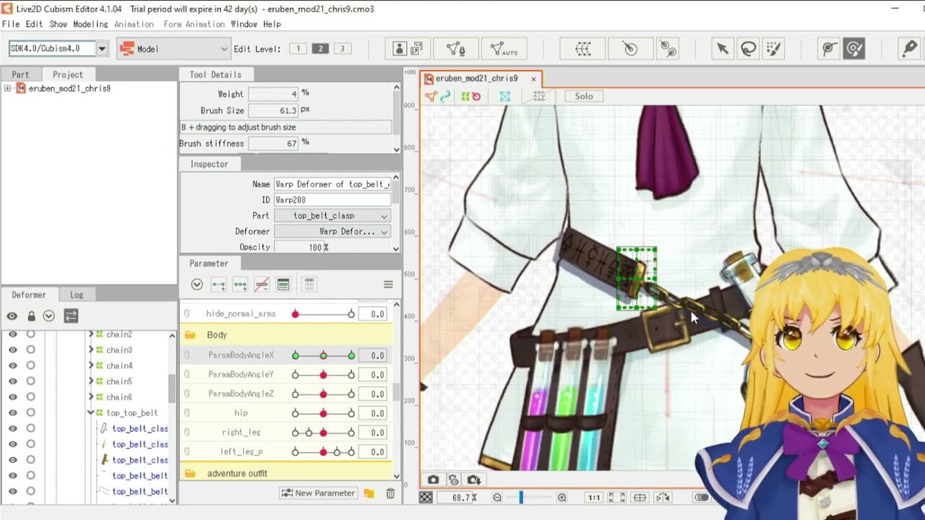The width and height of the screenshot is (925, 520).
Task: Toggle visibility eye of chain3 row
Action: pyautogui.click(x=12, y=350)
